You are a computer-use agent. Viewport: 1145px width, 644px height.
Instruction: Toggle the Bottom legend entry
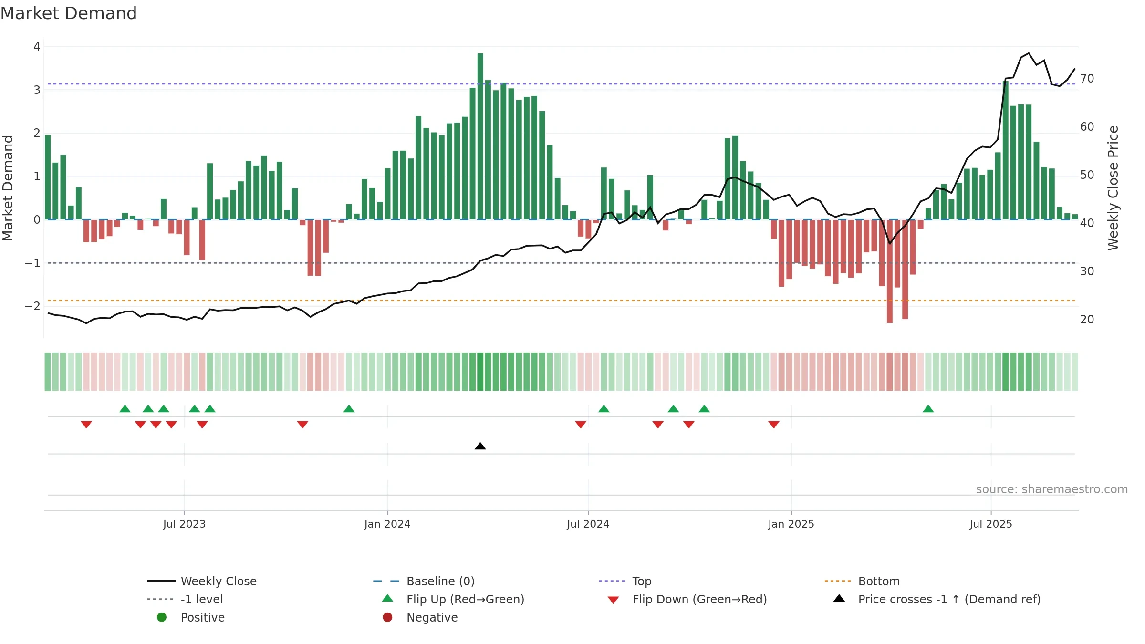tap(862, 581)
